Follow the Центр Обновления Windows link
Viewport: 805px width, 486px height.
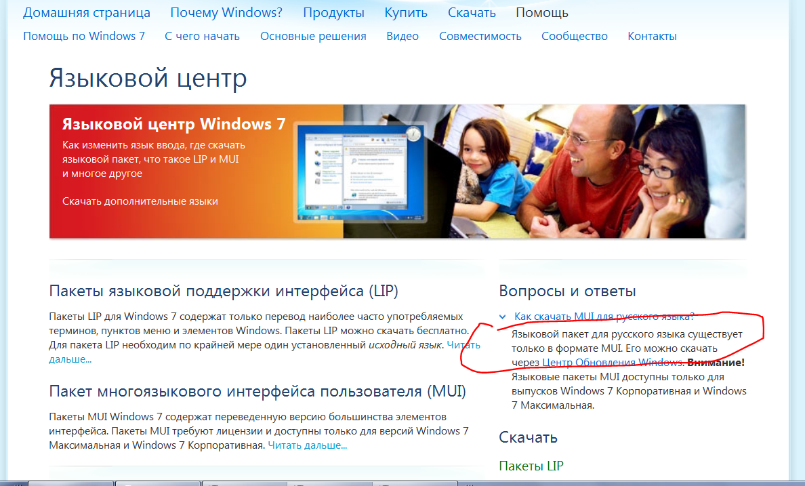613,362
